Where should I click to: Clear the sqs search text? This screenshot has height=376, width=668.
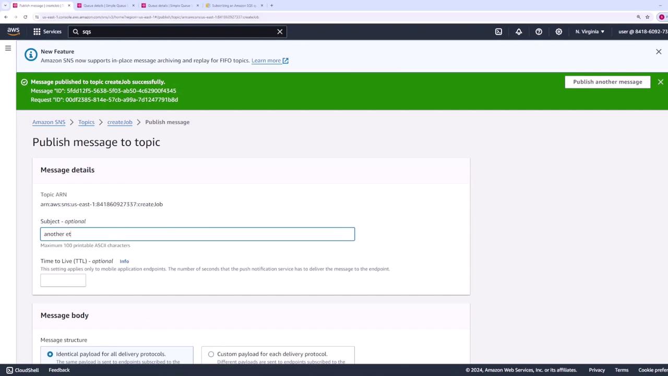(280, 32)
